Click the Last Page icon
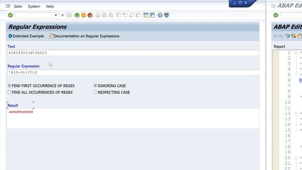This screenshot has height=170, width=302. [138, 15]
